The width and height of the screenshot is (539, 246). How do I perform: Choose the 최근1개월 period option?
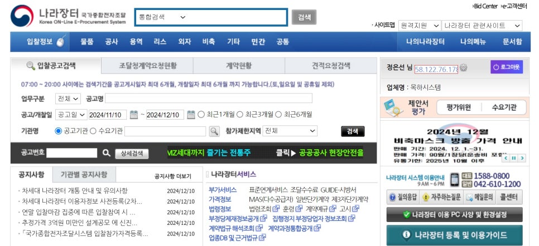click(x=201, y=115)
